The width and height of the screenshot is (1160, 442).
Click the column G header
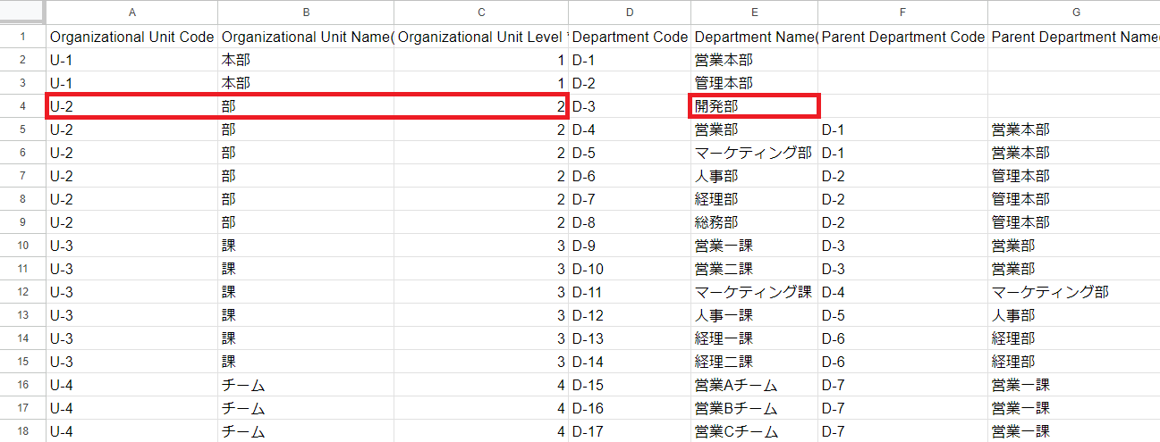[1075, 13]
